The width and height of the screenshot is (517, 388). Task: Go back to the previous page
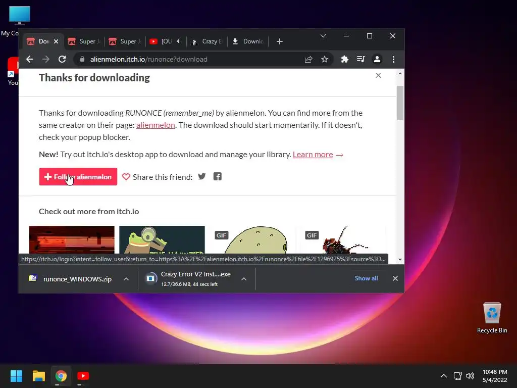30,60
